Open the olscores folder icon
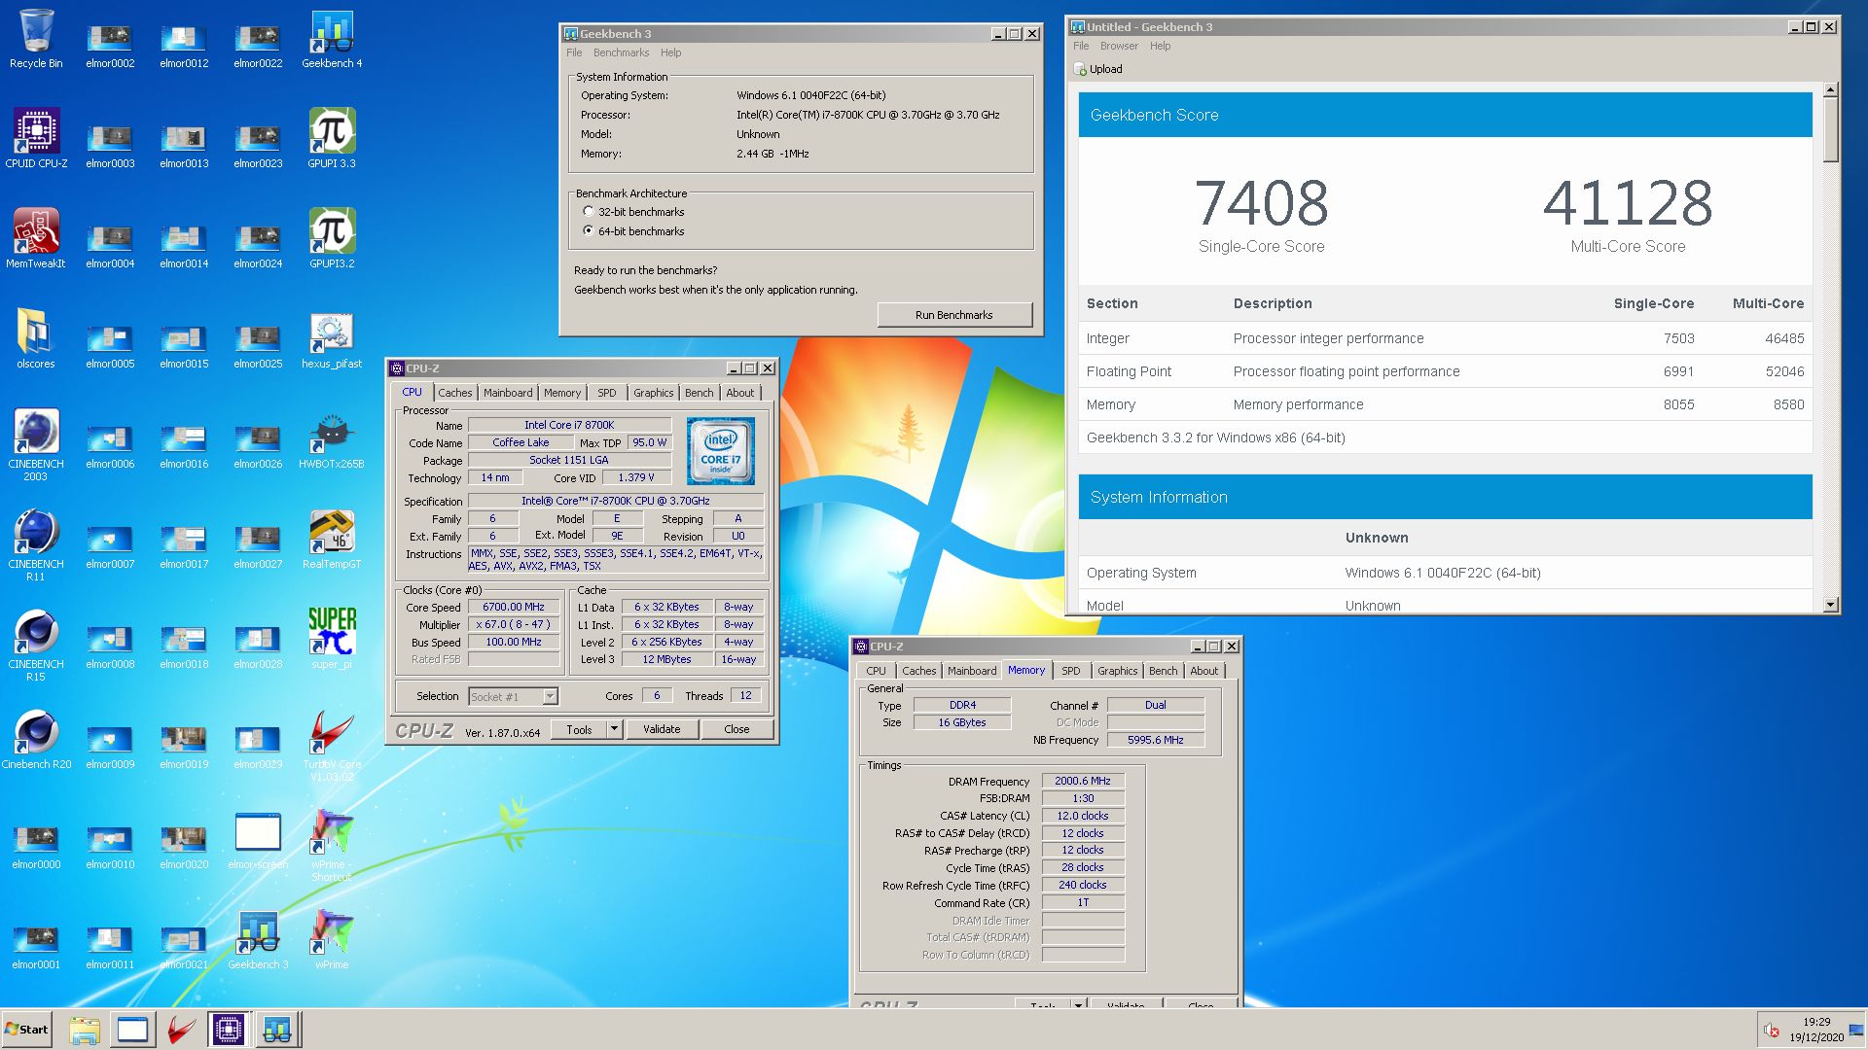This screenshot has width=1868, height=1050. tap(36, 338)
